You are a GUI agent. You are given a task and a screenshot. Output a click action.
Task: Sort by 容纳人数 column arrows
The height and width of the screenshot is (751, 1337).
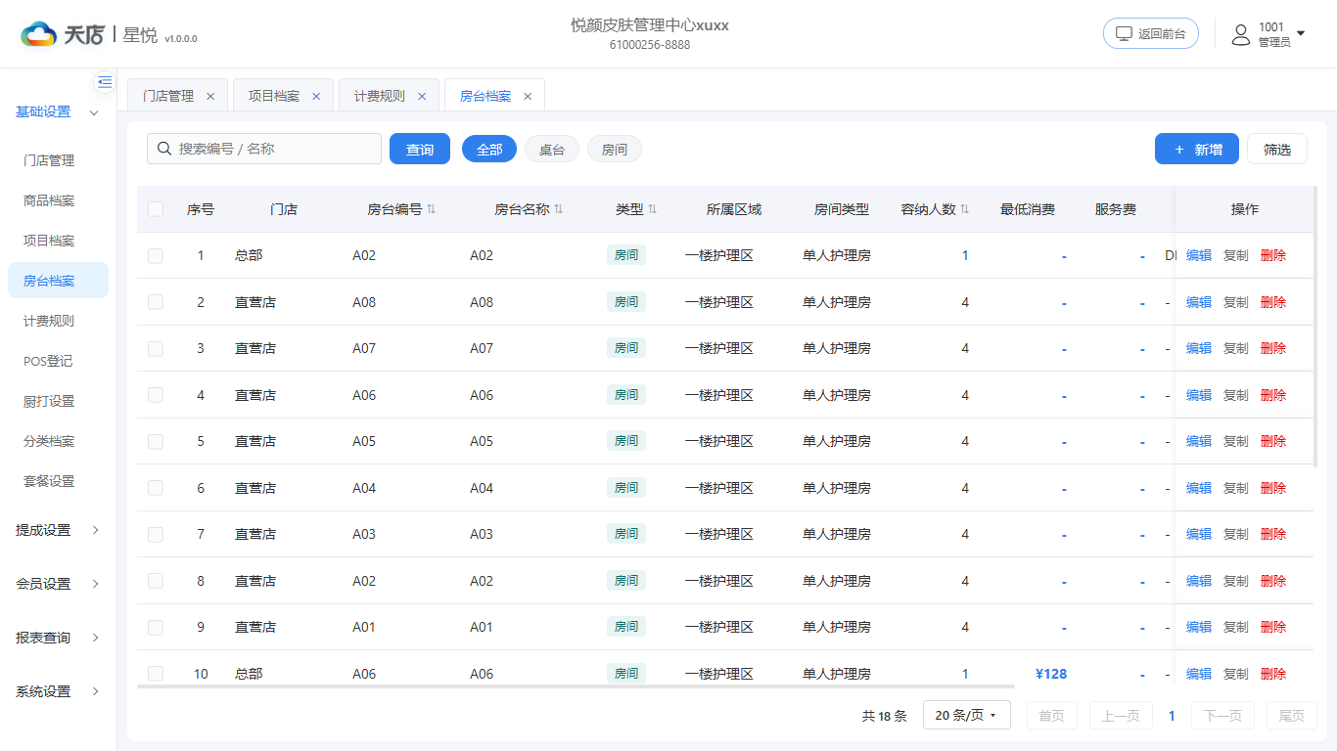point(964,209)
